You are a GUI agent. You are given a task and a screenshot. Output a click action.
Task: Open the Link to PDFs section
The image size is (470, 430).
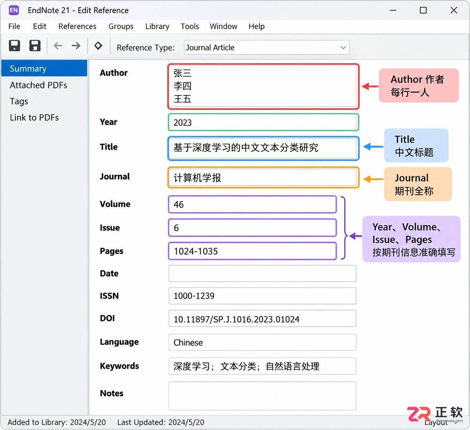34,118
